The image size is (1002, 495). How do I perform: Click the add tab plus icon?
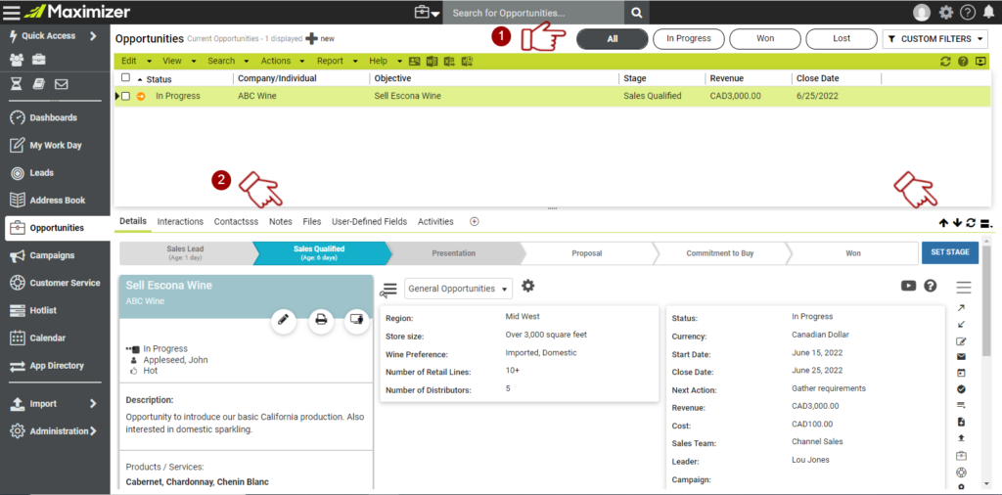[475, 222]
